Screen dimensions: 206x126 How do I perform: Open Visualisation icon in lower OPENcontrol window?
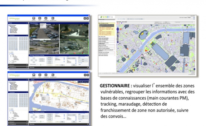point(46,75)
